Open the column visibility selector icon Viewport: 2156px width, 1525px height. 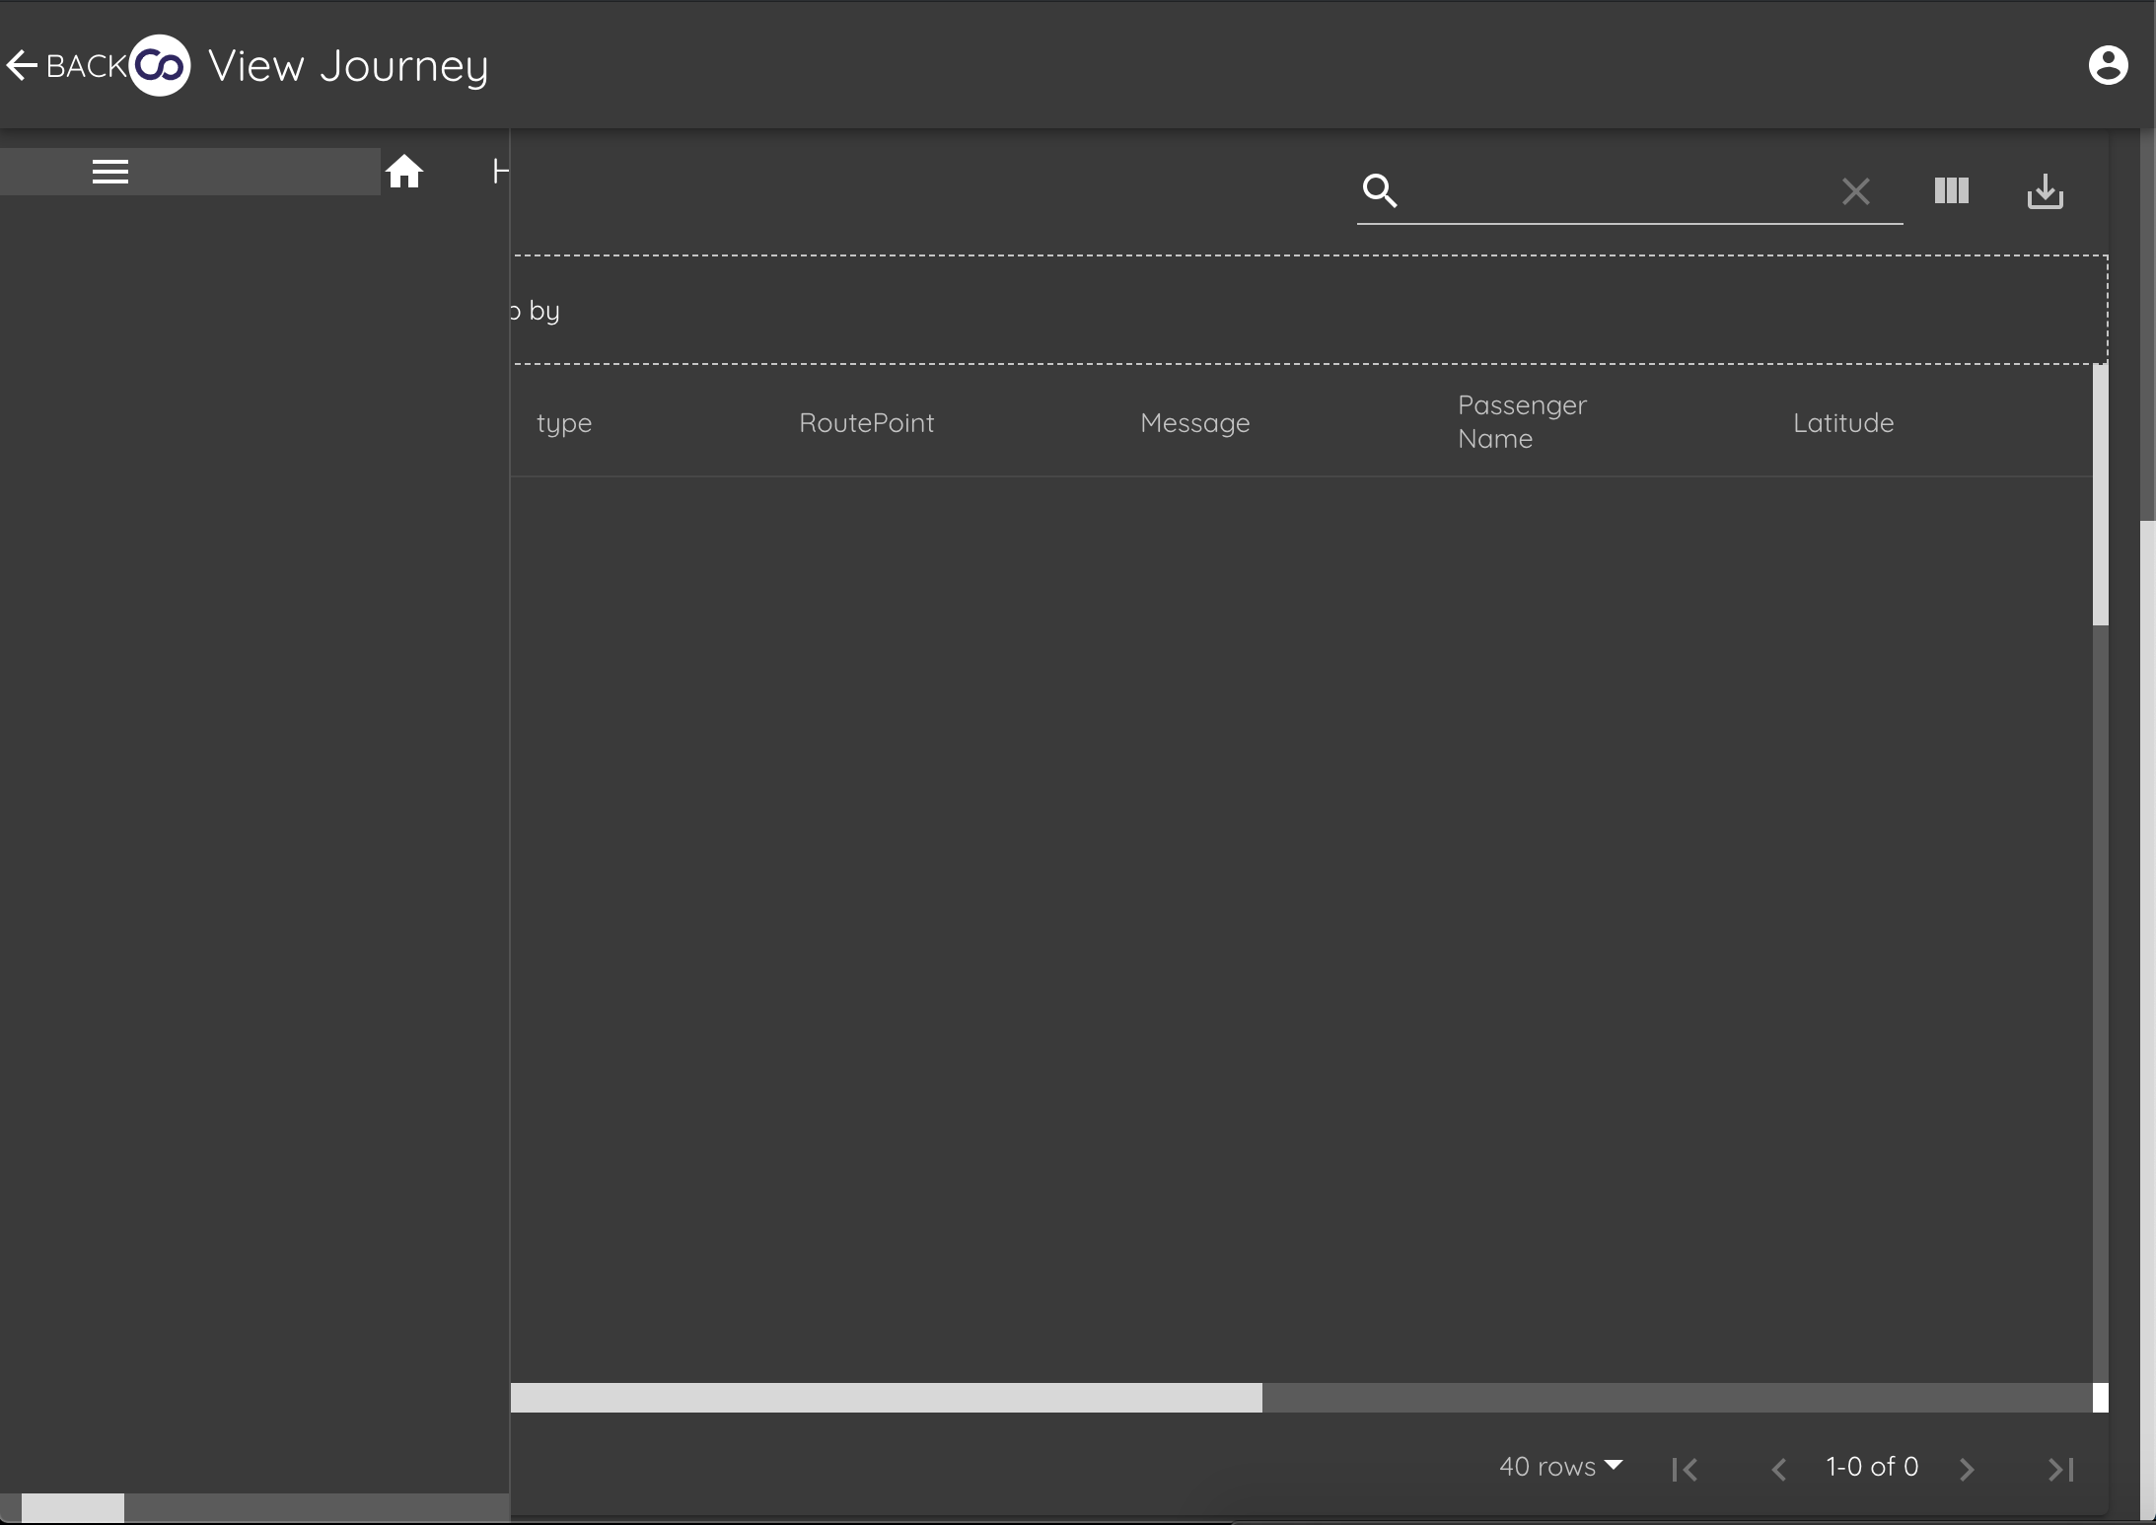(x=1951, y=190)
